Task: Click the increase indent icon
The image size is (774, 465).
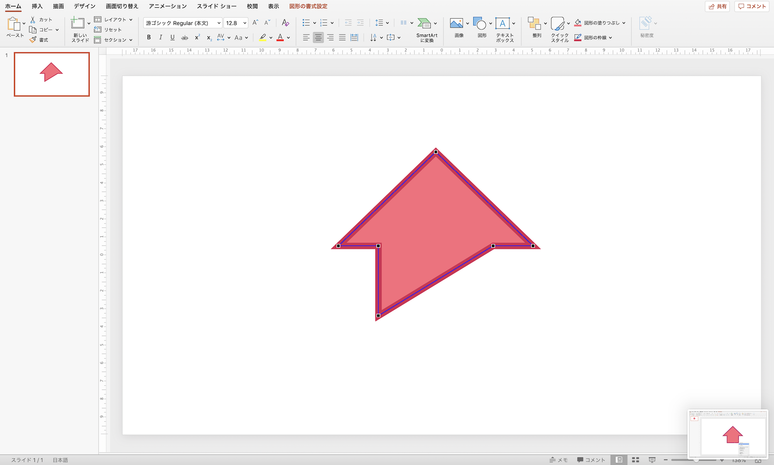Action: coord(360,23)
